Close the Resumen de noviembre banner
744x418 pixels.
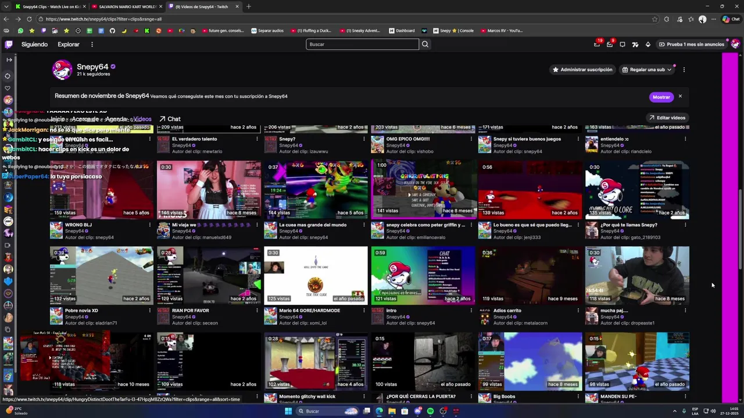(679, 96)
